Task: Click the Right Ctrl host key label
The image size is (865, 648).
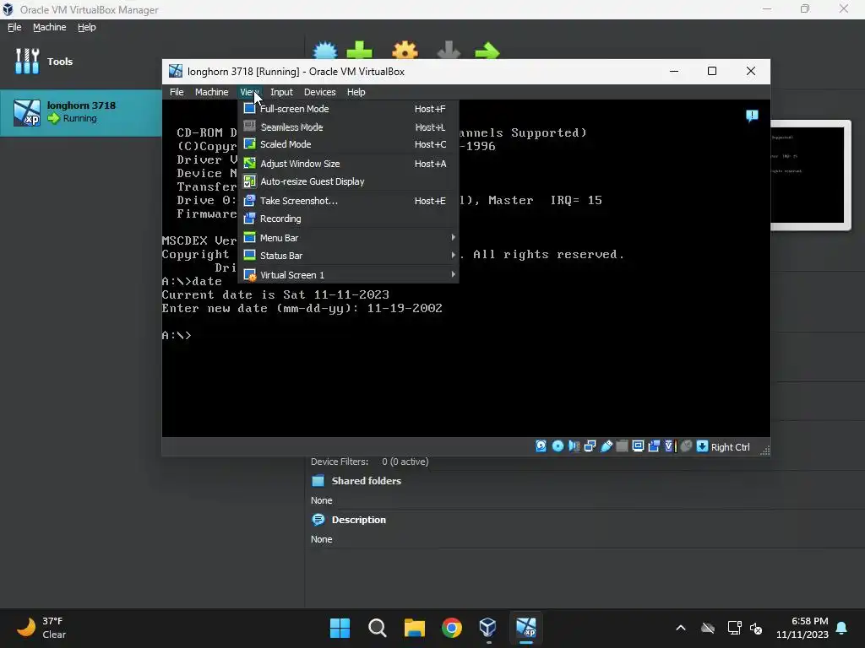Action: coord(731,447)
